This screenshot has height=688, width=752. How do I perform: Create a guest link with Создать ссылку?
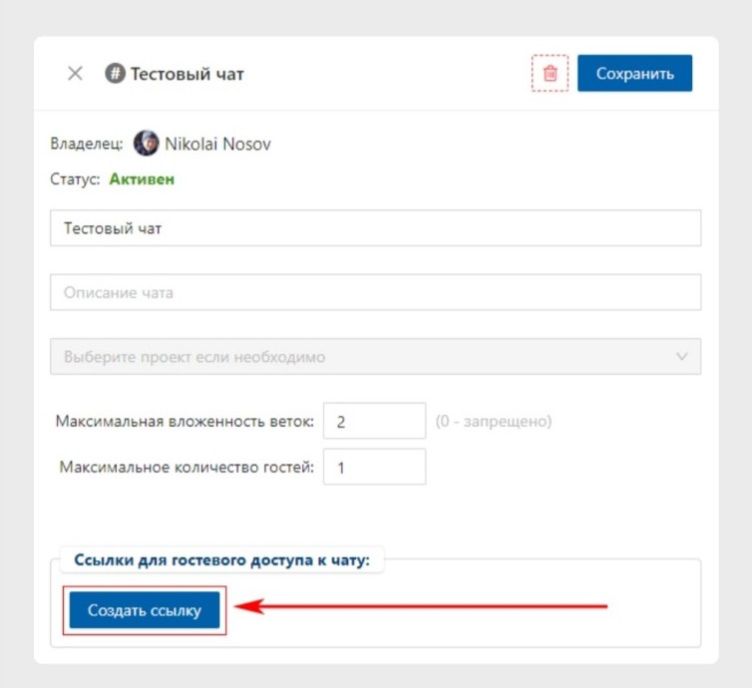tap(145, 610)
